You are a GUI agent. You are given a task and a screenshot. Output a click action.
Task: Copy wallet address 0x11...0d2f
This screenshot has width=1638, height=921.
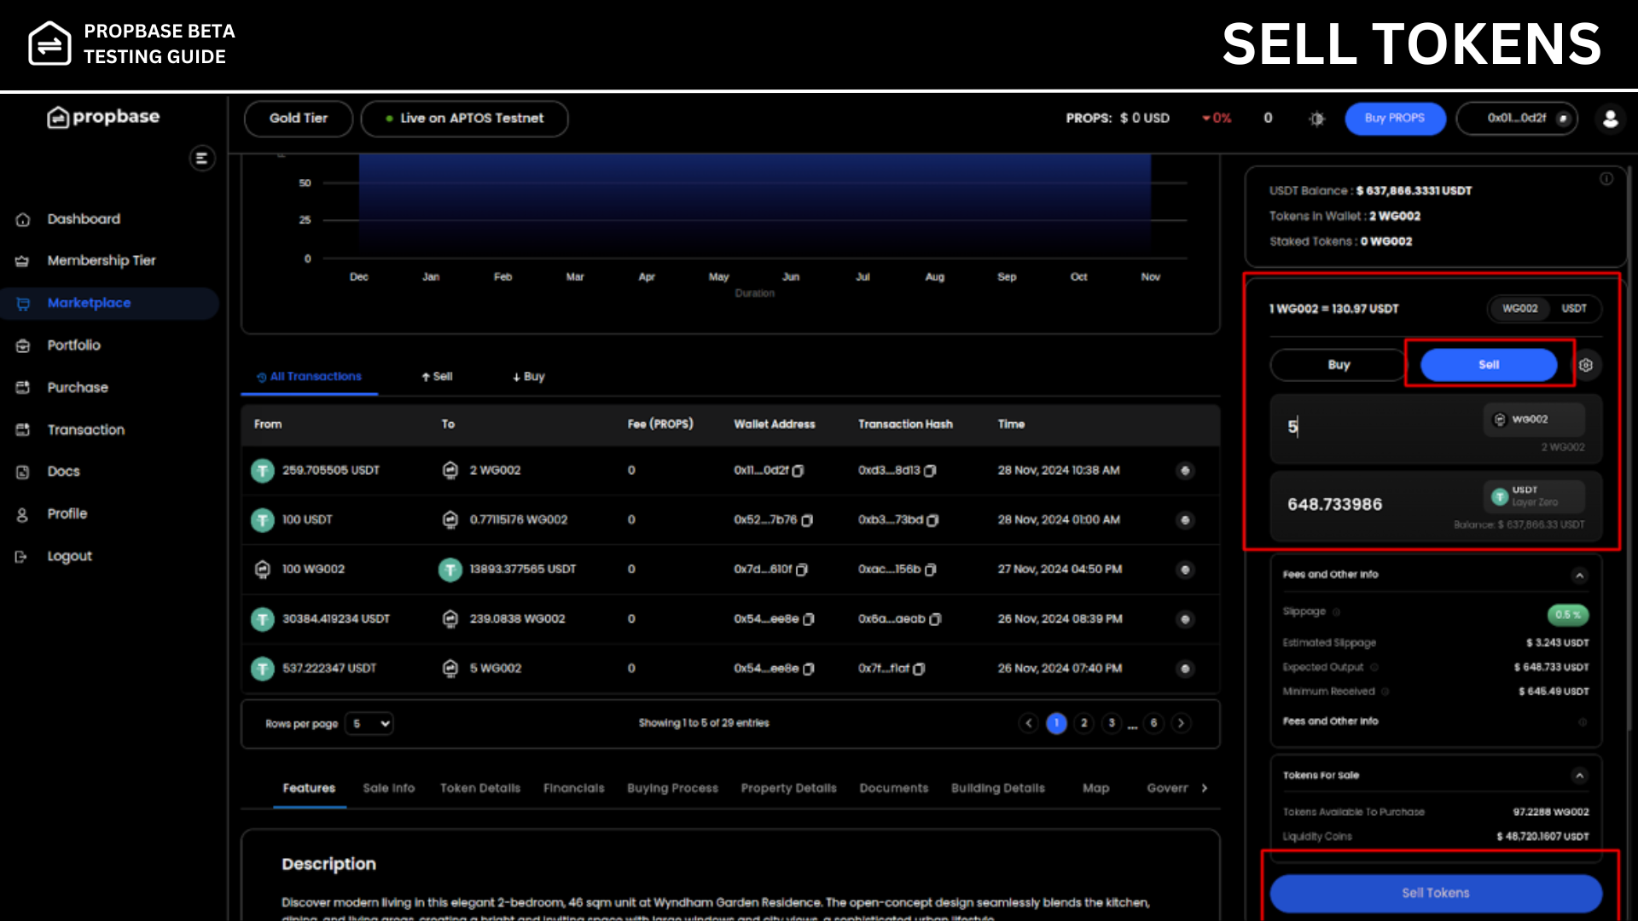point(799,471)
